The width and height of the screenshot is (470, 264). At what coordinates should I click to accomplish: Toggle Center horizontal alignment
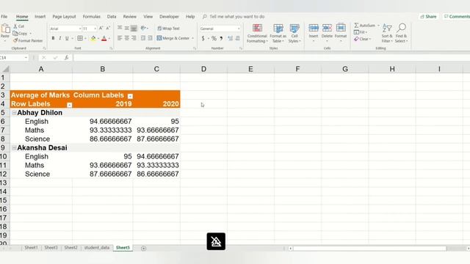pos(127,38)
